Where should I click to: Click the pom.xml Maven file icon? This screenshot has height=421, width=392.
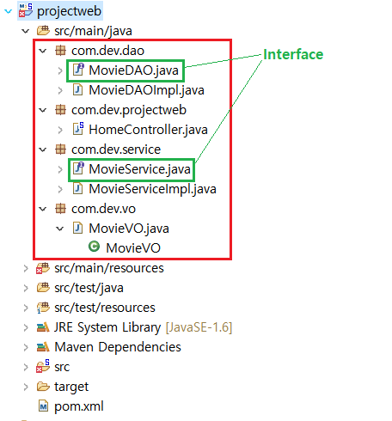[43, 406]
